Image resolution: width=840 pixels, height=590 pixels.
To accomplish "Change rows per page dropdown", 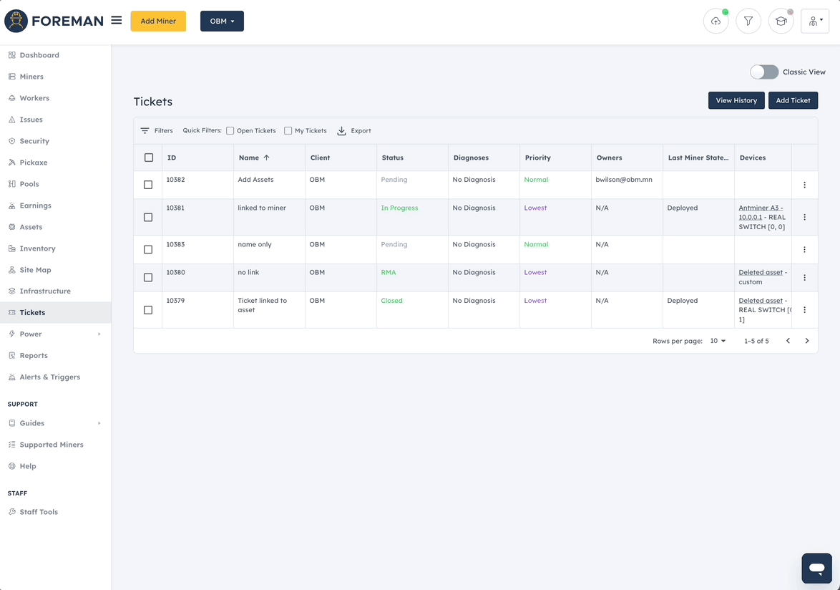I will pos(718,341).
